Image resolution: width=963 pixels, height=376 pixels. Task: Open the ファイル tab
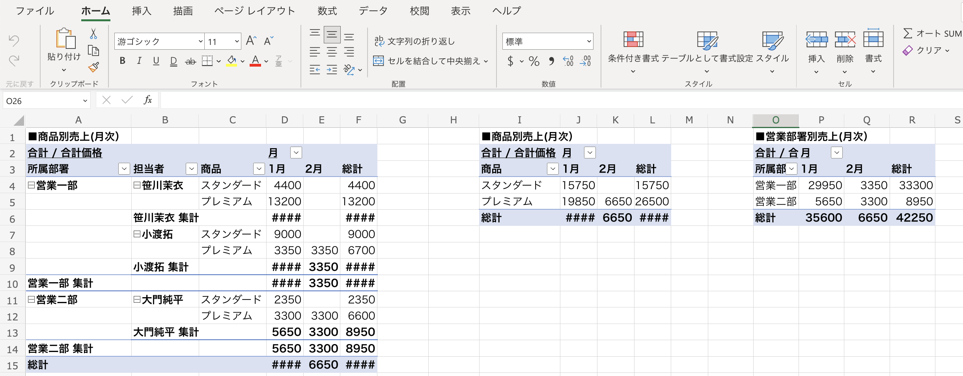(35, 11)
